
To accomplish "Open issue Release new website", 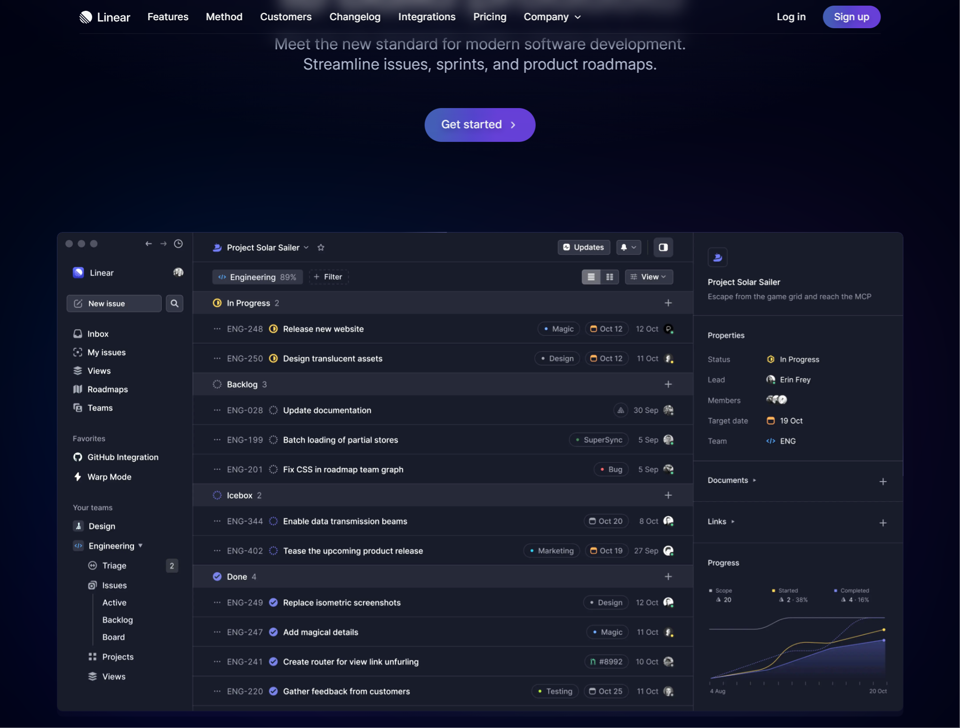I will point(323,329).
